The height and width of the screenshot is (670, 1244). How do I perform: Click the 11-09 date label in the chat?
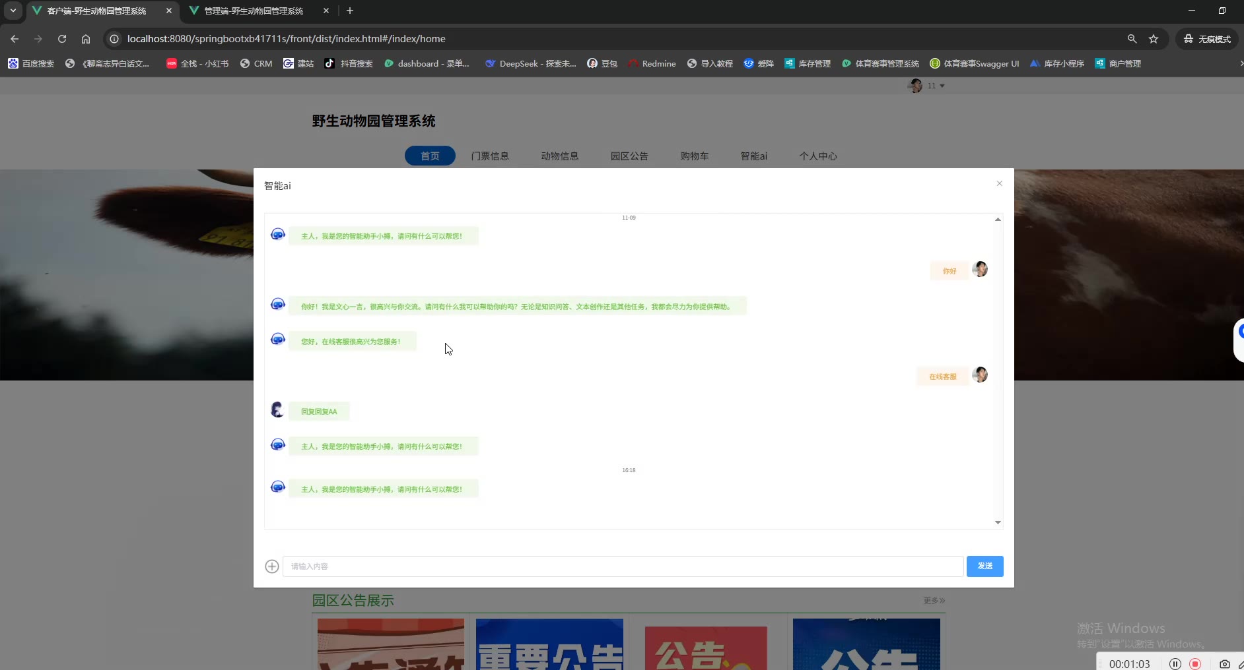pos(629,218)
